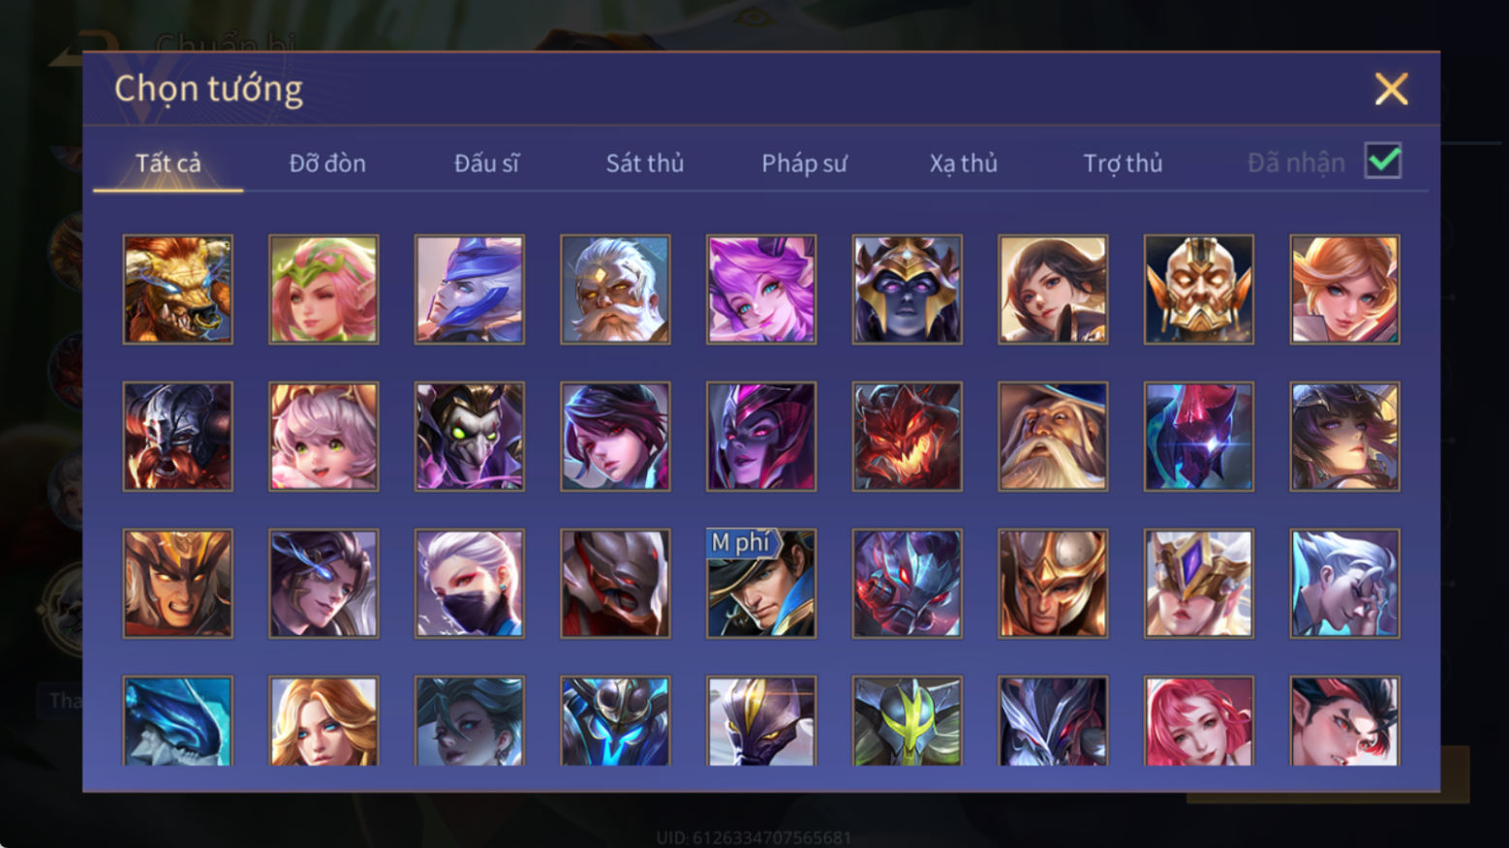Image resolution: width=1509 pixels, height=848 pixels.
Task: Select the golden bull hero portrait
Action: (x=178, y=289)
